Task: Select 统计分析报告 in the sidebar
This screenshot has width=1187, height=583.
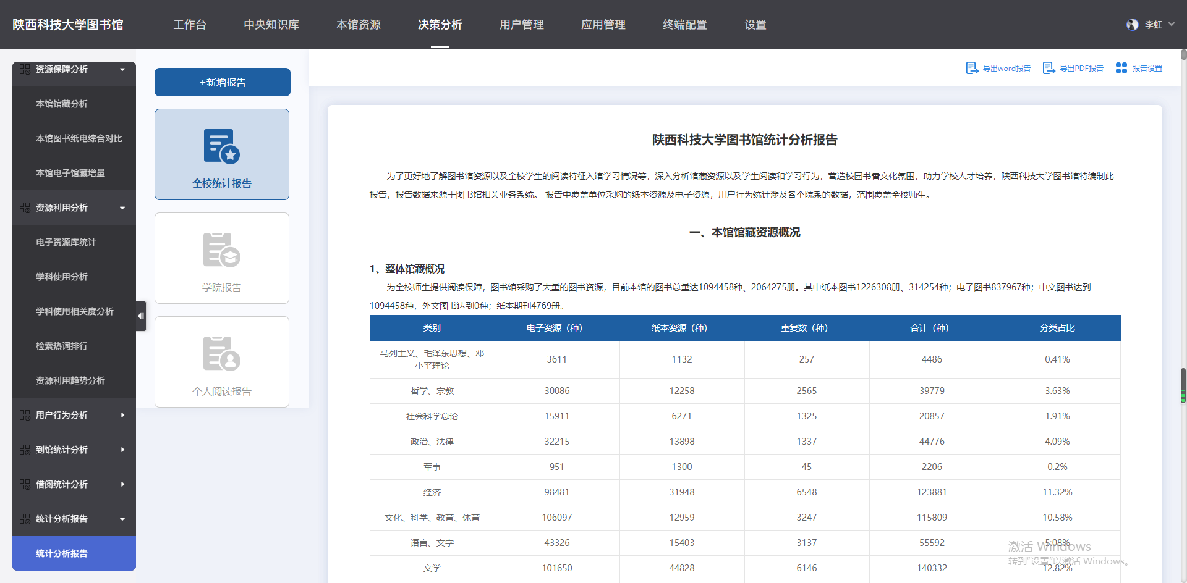Action: click(62, 553)
